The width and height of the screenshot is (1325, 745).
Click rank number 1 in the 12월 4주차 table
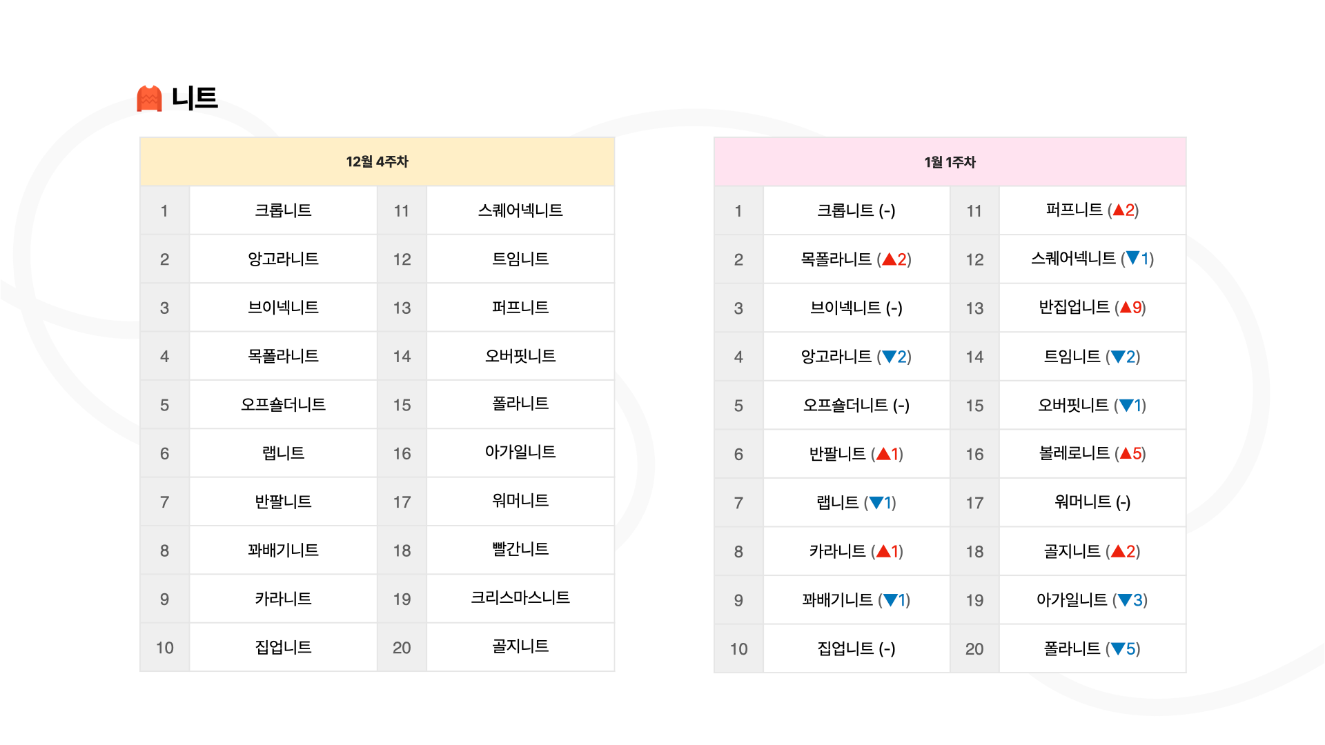tap(164, 211)
